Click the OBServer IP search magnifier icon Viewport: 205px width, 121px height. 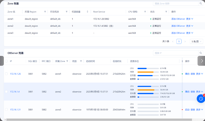point(201,53)
